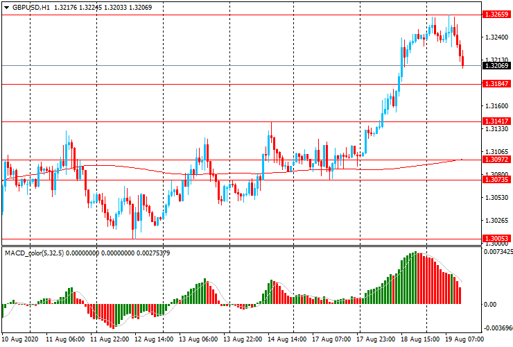Click the last red candle at current price
513x347 pixels.
(x=463, y=61)
